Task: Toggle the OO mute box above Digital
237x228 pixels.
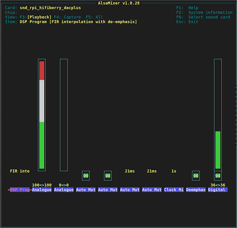Action: 218,176
